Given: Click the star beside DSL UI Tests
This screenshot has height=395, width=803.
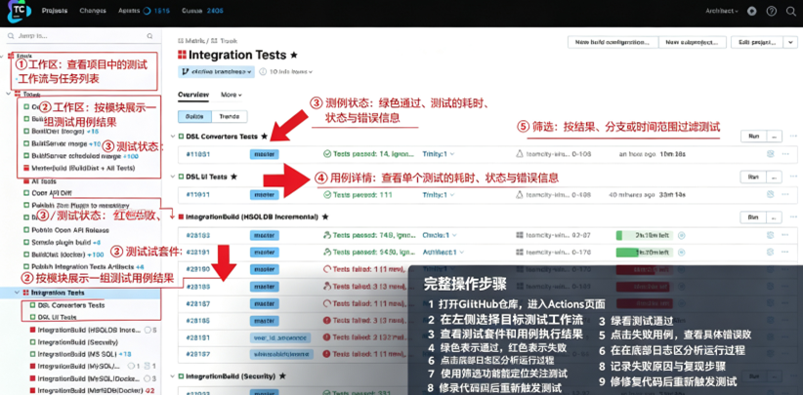Looking at the screenshot, I should pos(234,177).
